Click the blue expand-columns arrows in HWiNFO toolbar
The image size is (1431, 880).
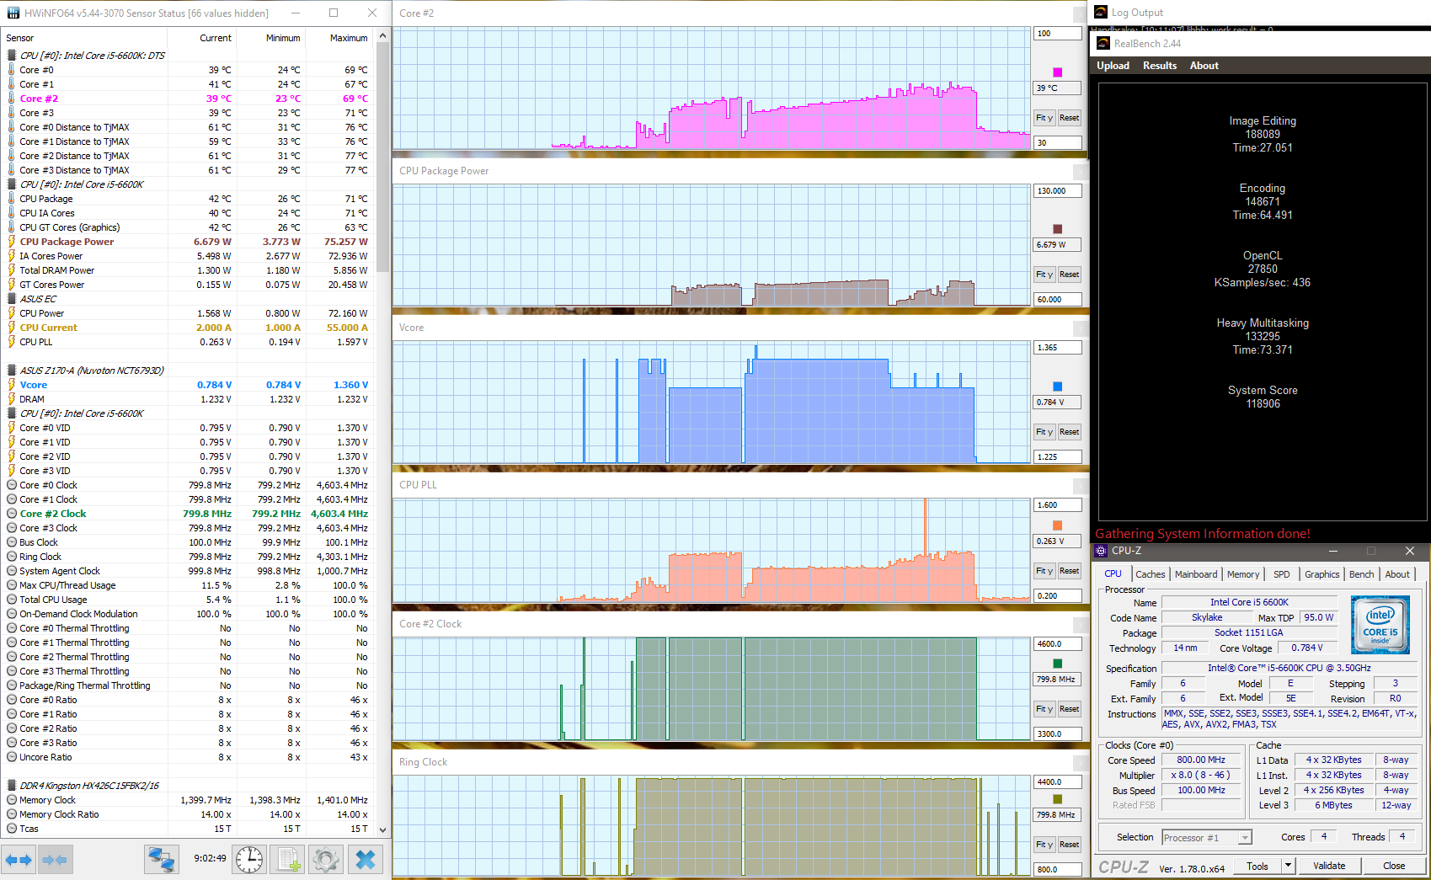pos(19,860)
